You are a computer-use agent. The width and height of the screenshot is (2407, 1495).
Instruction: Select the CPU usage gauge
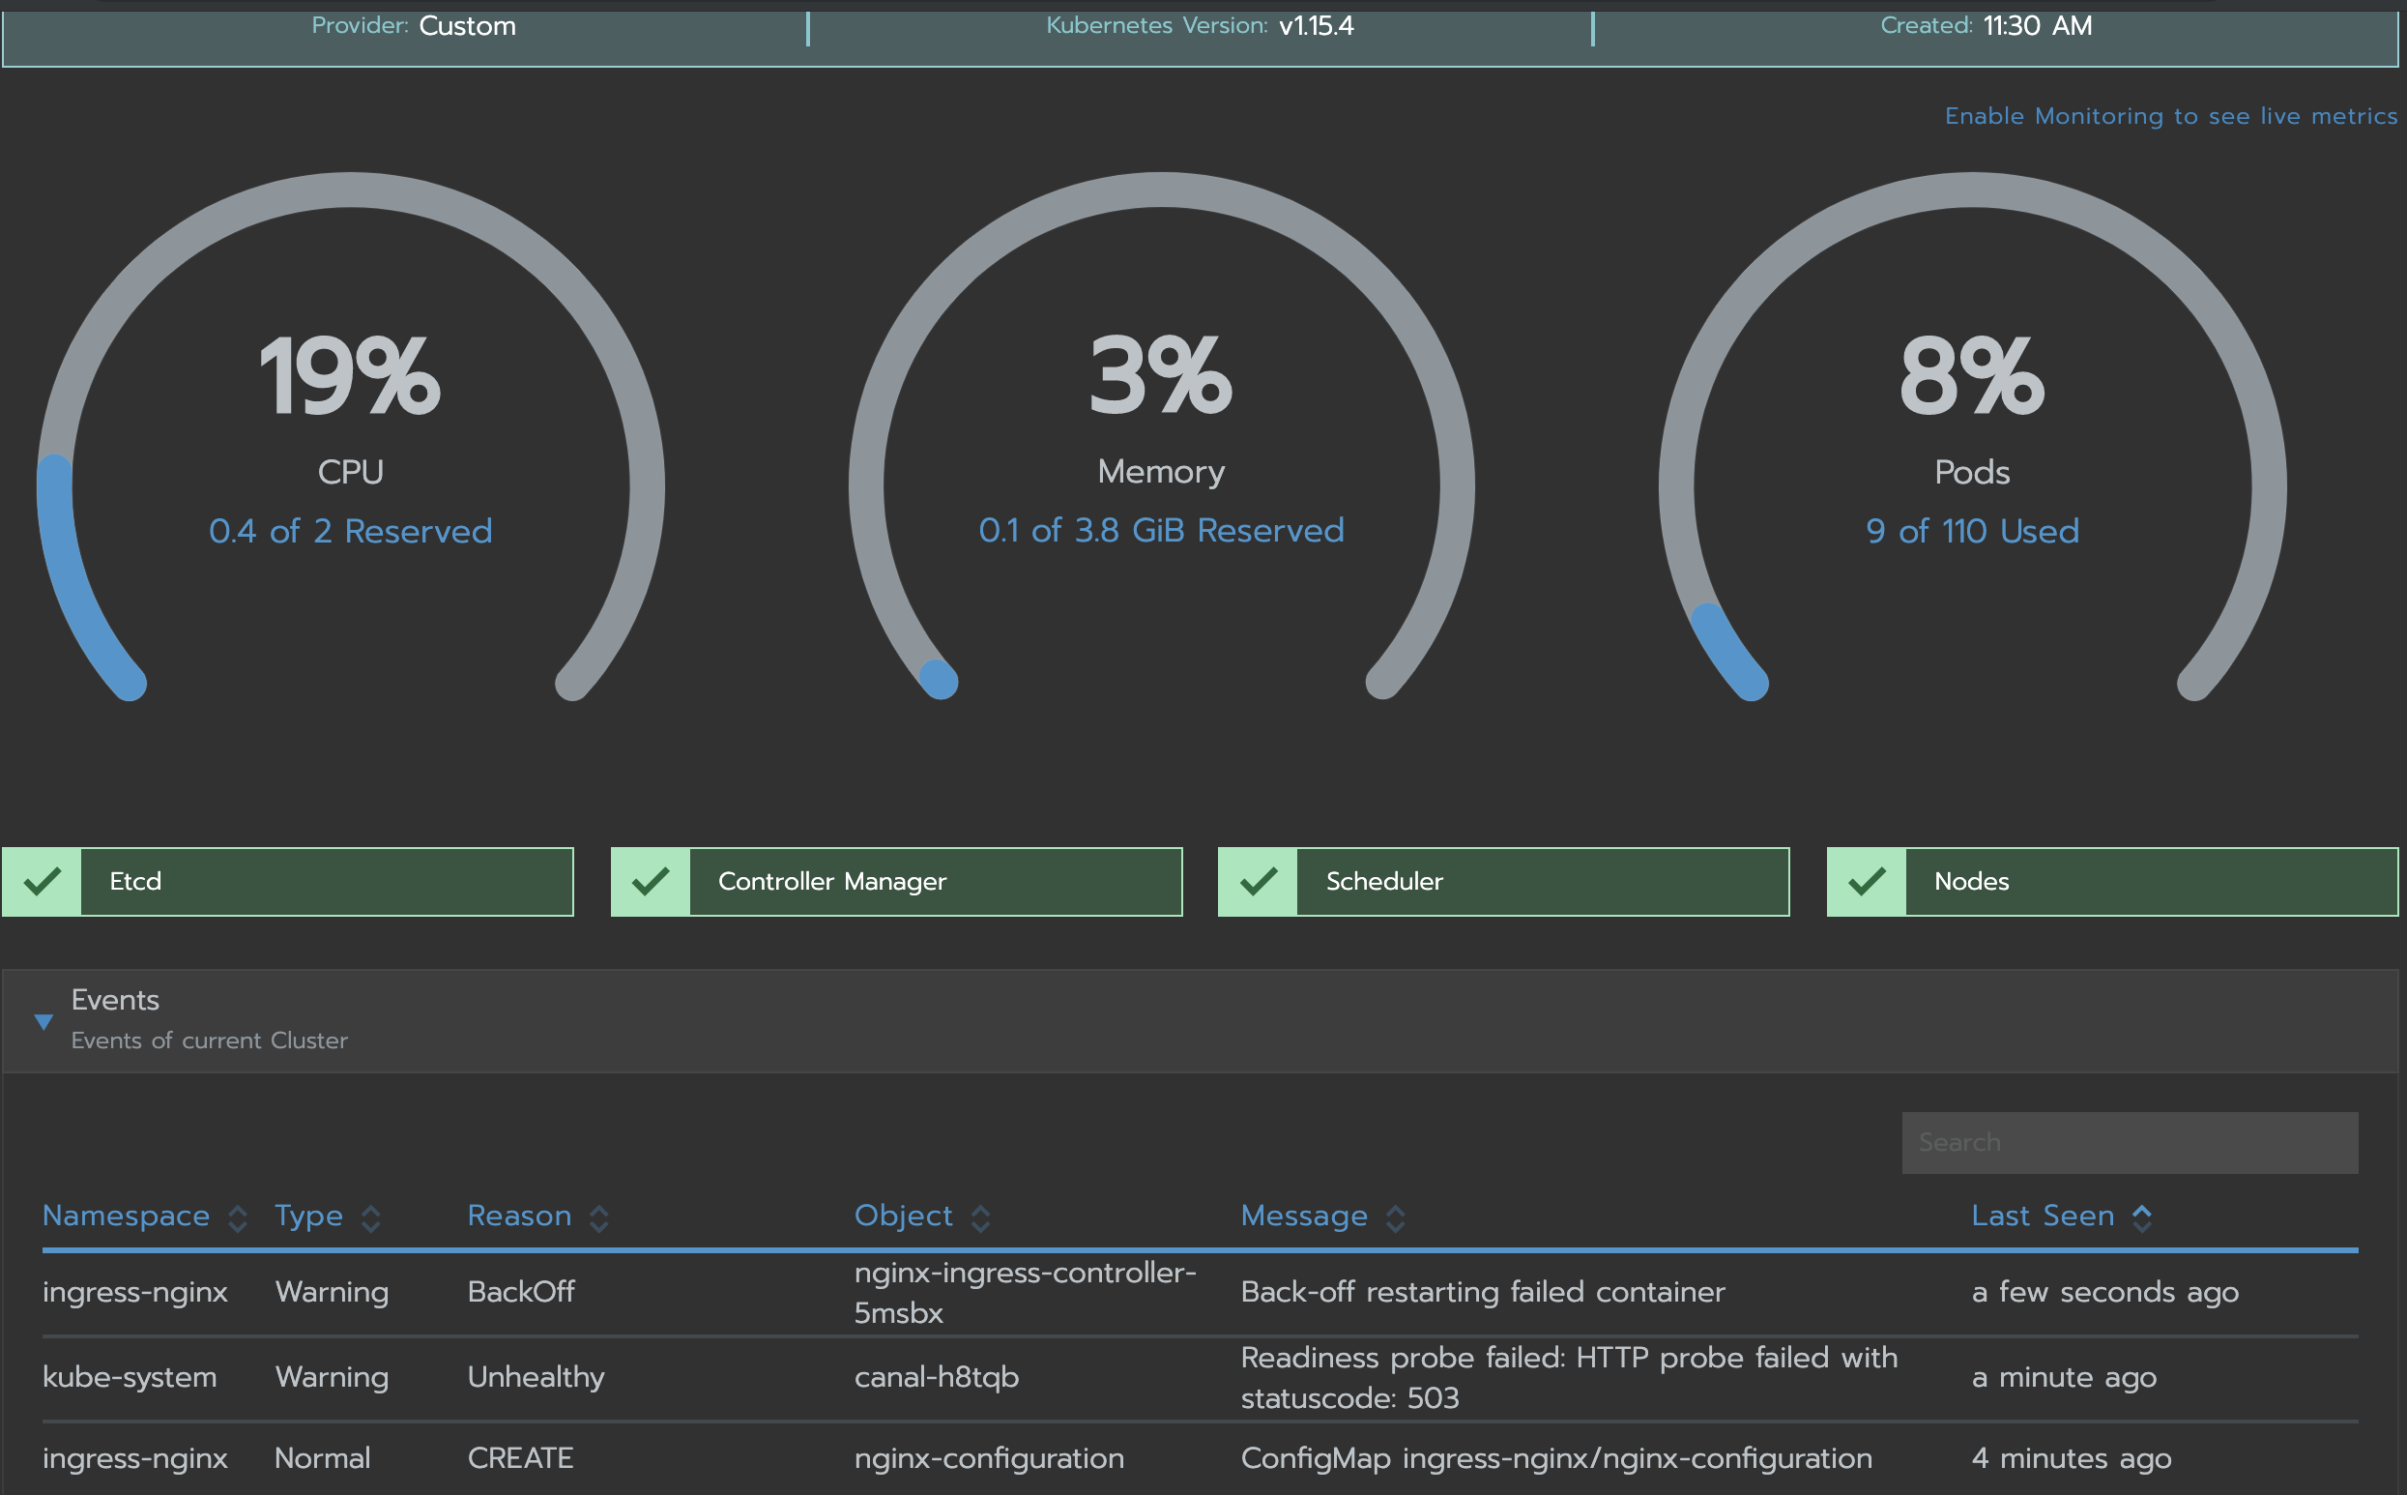point(350,435)
